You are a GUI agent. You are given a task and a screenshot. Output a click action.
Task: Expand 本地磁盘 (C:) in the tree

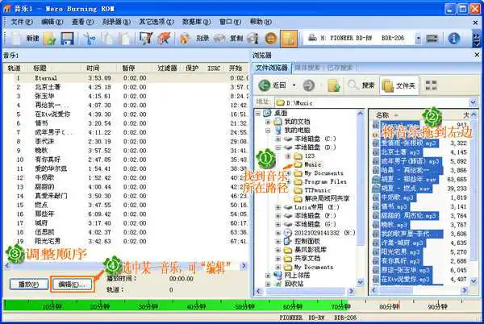click(x=278, y=139)
